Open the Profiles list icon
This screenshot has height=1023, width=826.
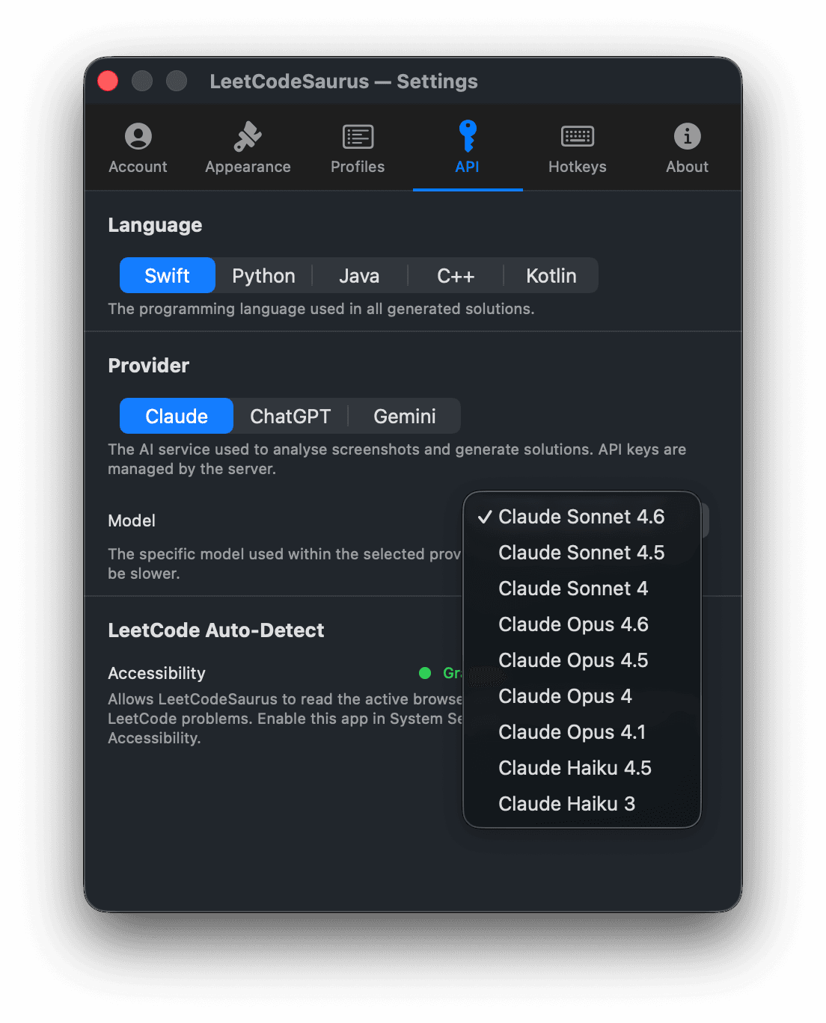click(358, 137)
